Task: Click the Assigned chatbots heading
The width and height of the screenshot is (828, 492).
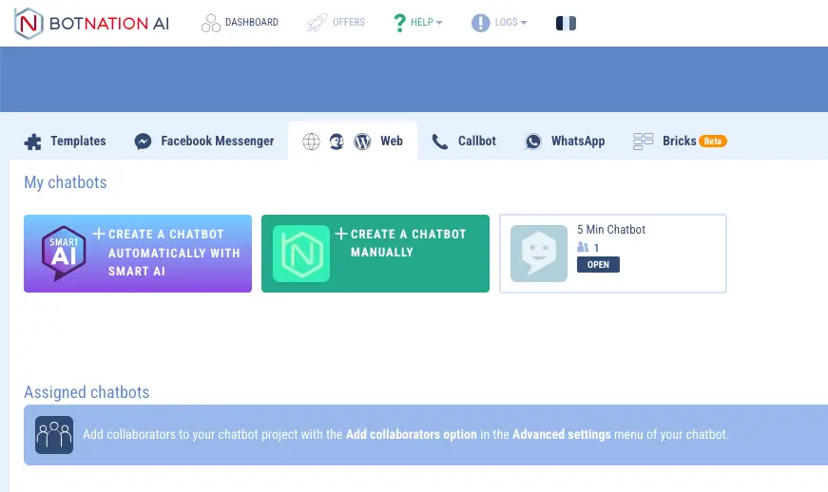Action: coord(87,392)
